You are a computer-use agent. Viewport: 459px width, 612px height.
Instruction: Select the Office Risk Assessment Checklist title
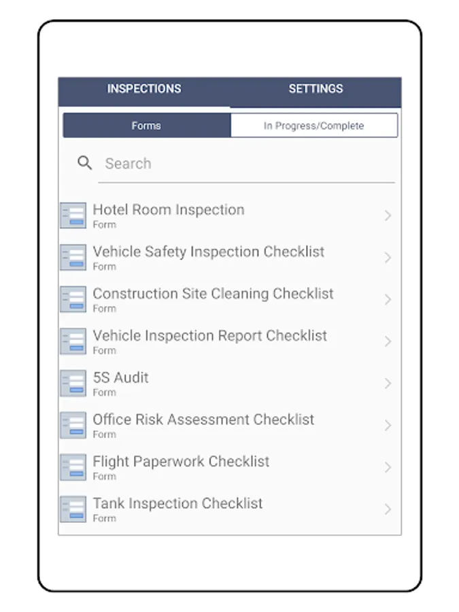tap(203, 420)
